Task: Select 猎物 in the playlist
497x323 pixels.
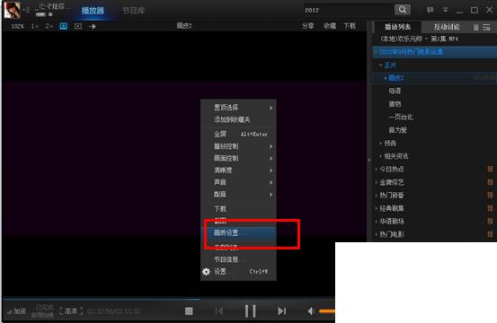Action: 395,104
